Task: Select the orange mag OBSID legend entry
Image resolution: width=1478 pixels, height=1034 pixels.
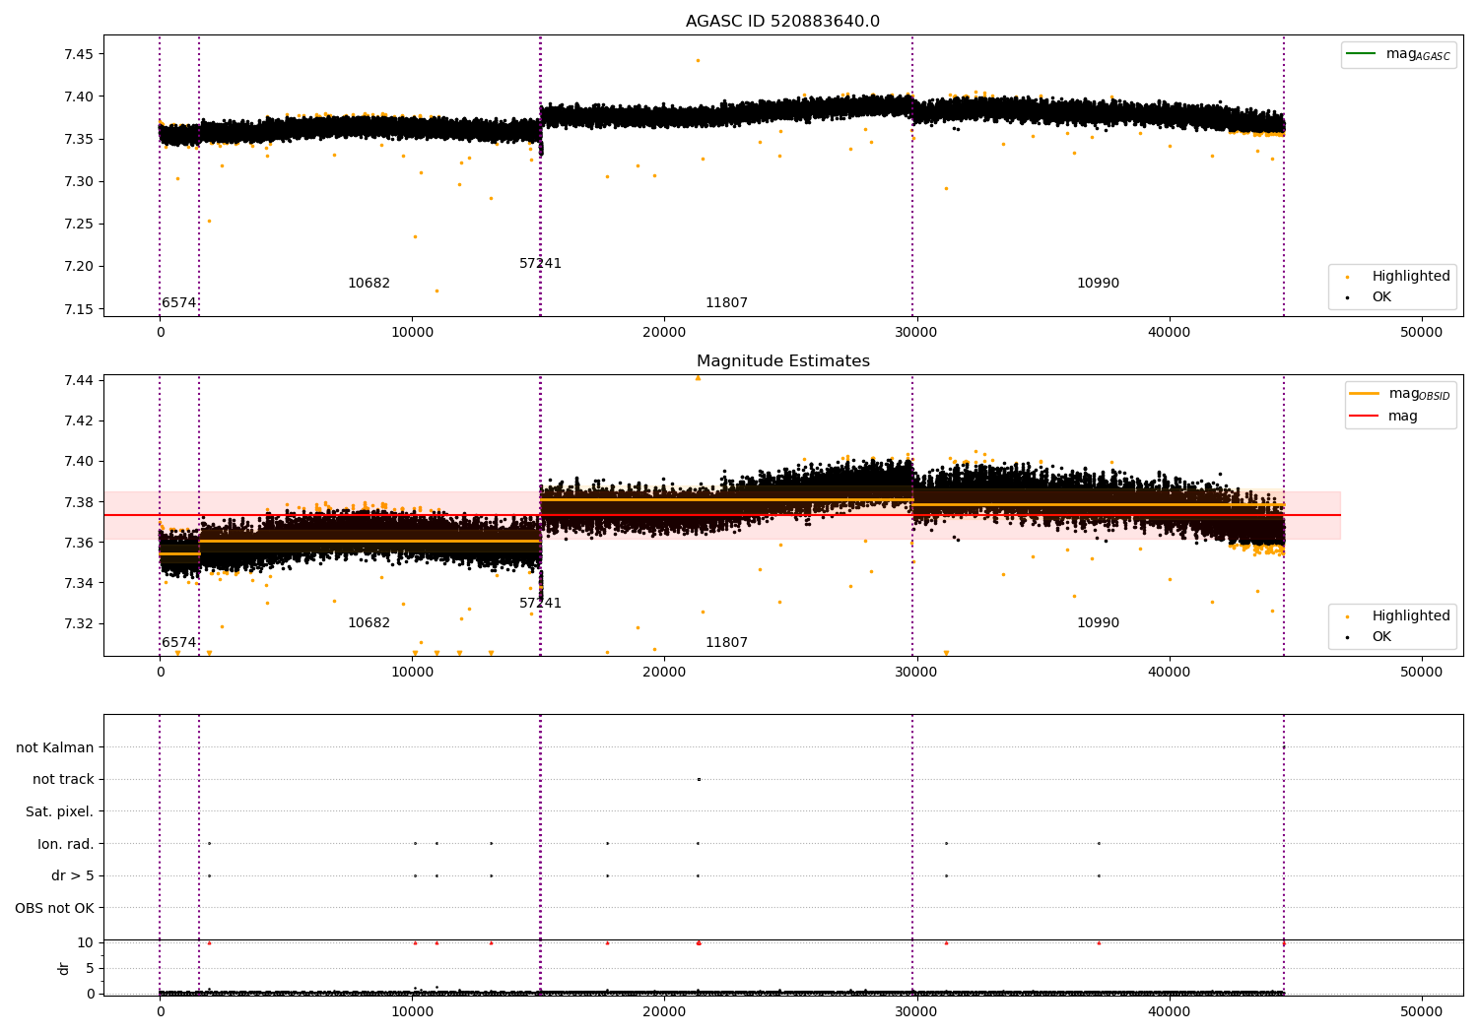Action: 1399,394
